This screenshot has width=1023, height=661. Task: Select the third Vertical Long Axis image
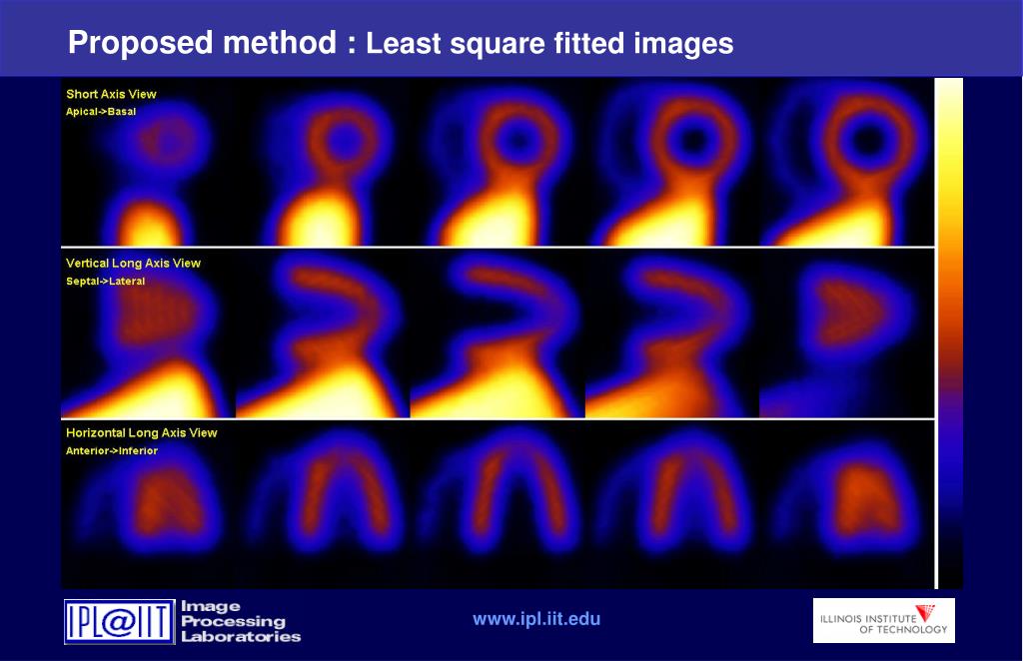click(x=498, y=333)
